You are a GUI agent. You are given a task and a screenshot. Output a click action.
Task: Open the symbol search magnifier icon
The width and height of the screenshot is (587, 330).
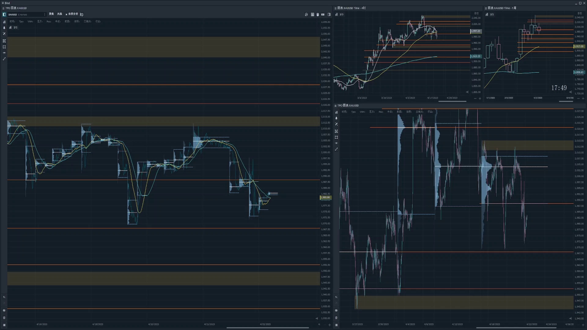306,14
